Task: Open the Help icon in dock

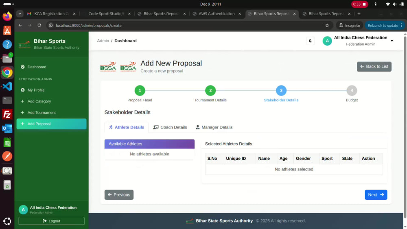Action: pyautogui.click(x=7, y=44)
